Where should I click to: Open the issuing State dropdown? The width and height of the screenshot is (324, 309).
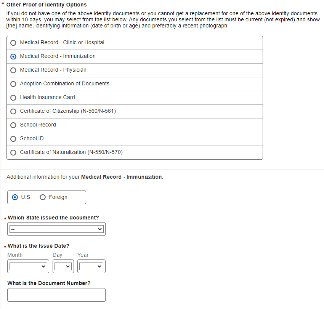click(56, 229)
